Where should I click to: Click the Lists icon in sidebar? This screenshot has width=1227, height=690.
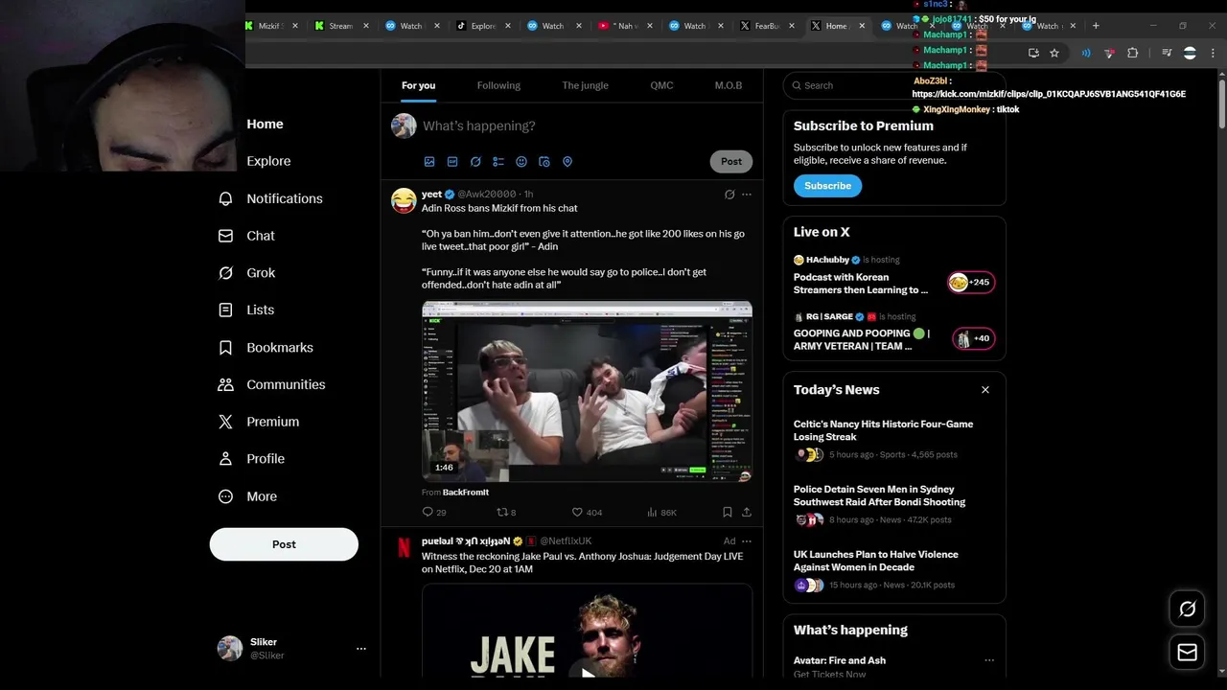point(225,310)
